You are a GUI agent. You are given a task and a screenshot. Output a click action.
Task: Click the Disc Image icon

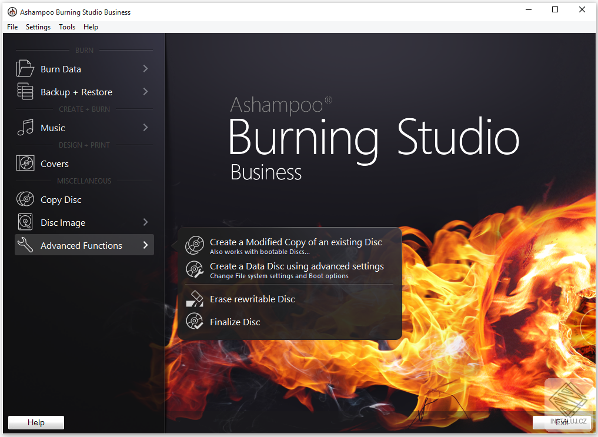(25, 222)
